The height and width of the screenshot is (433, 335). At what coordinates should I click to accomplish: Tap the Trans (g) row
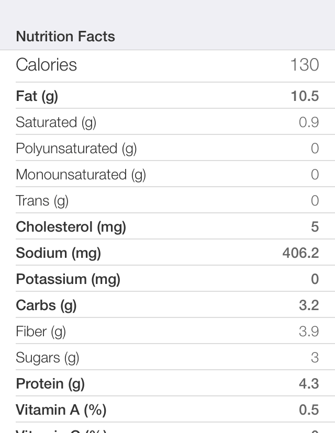click(167, 200)
